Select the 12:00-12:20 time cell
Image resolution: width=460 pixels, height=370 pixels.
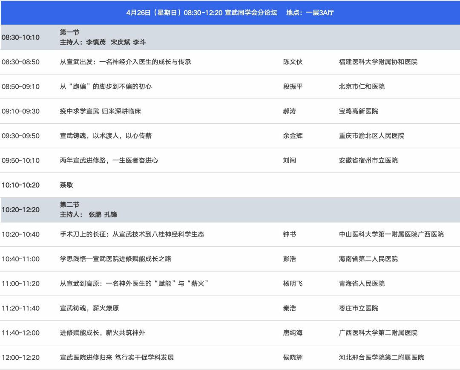pos(20,358)
